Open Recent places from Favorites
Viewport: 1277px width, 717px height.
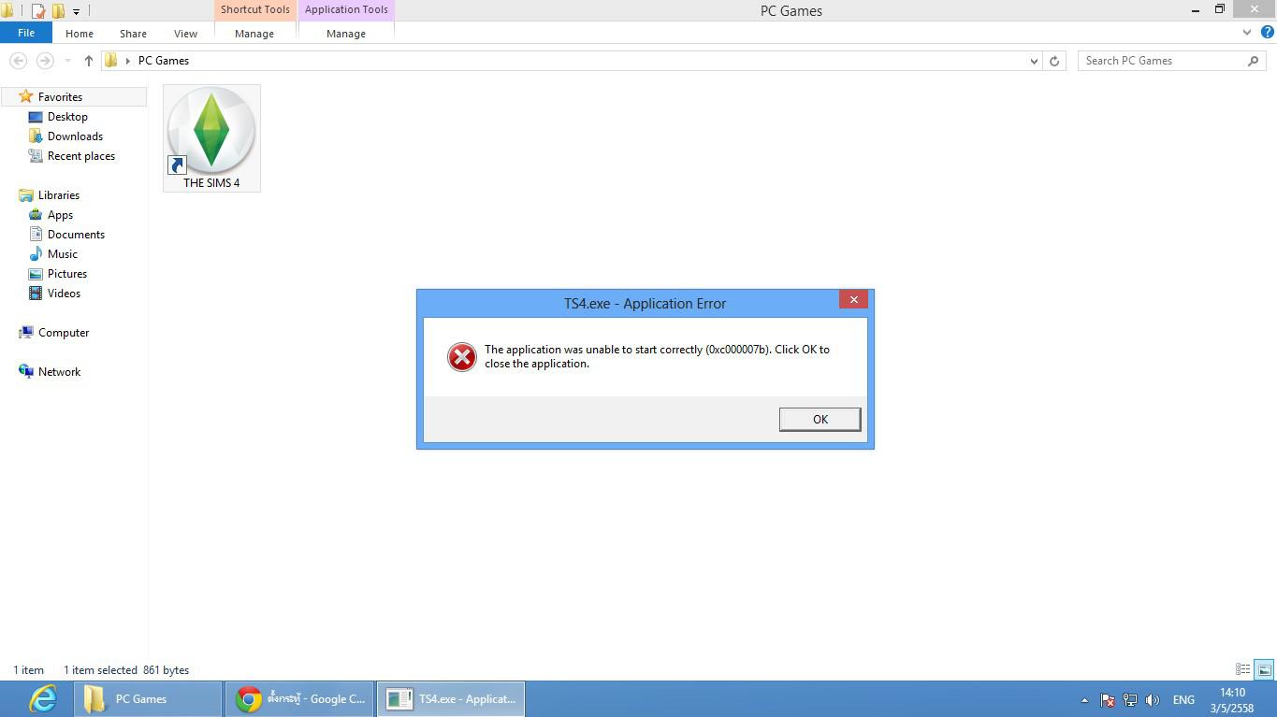(81, 156)
